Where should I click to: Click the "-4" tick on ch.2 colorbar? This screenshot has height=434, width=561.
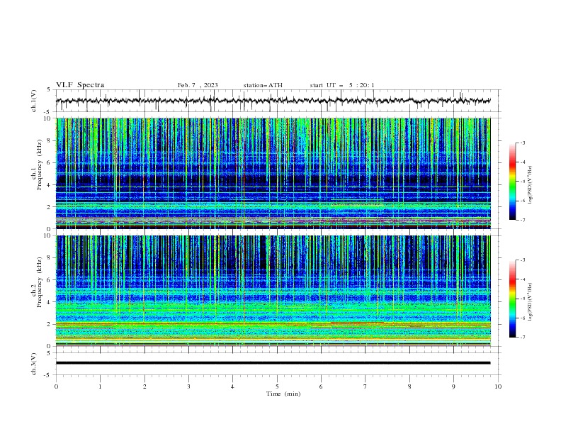tap(523, 279)
